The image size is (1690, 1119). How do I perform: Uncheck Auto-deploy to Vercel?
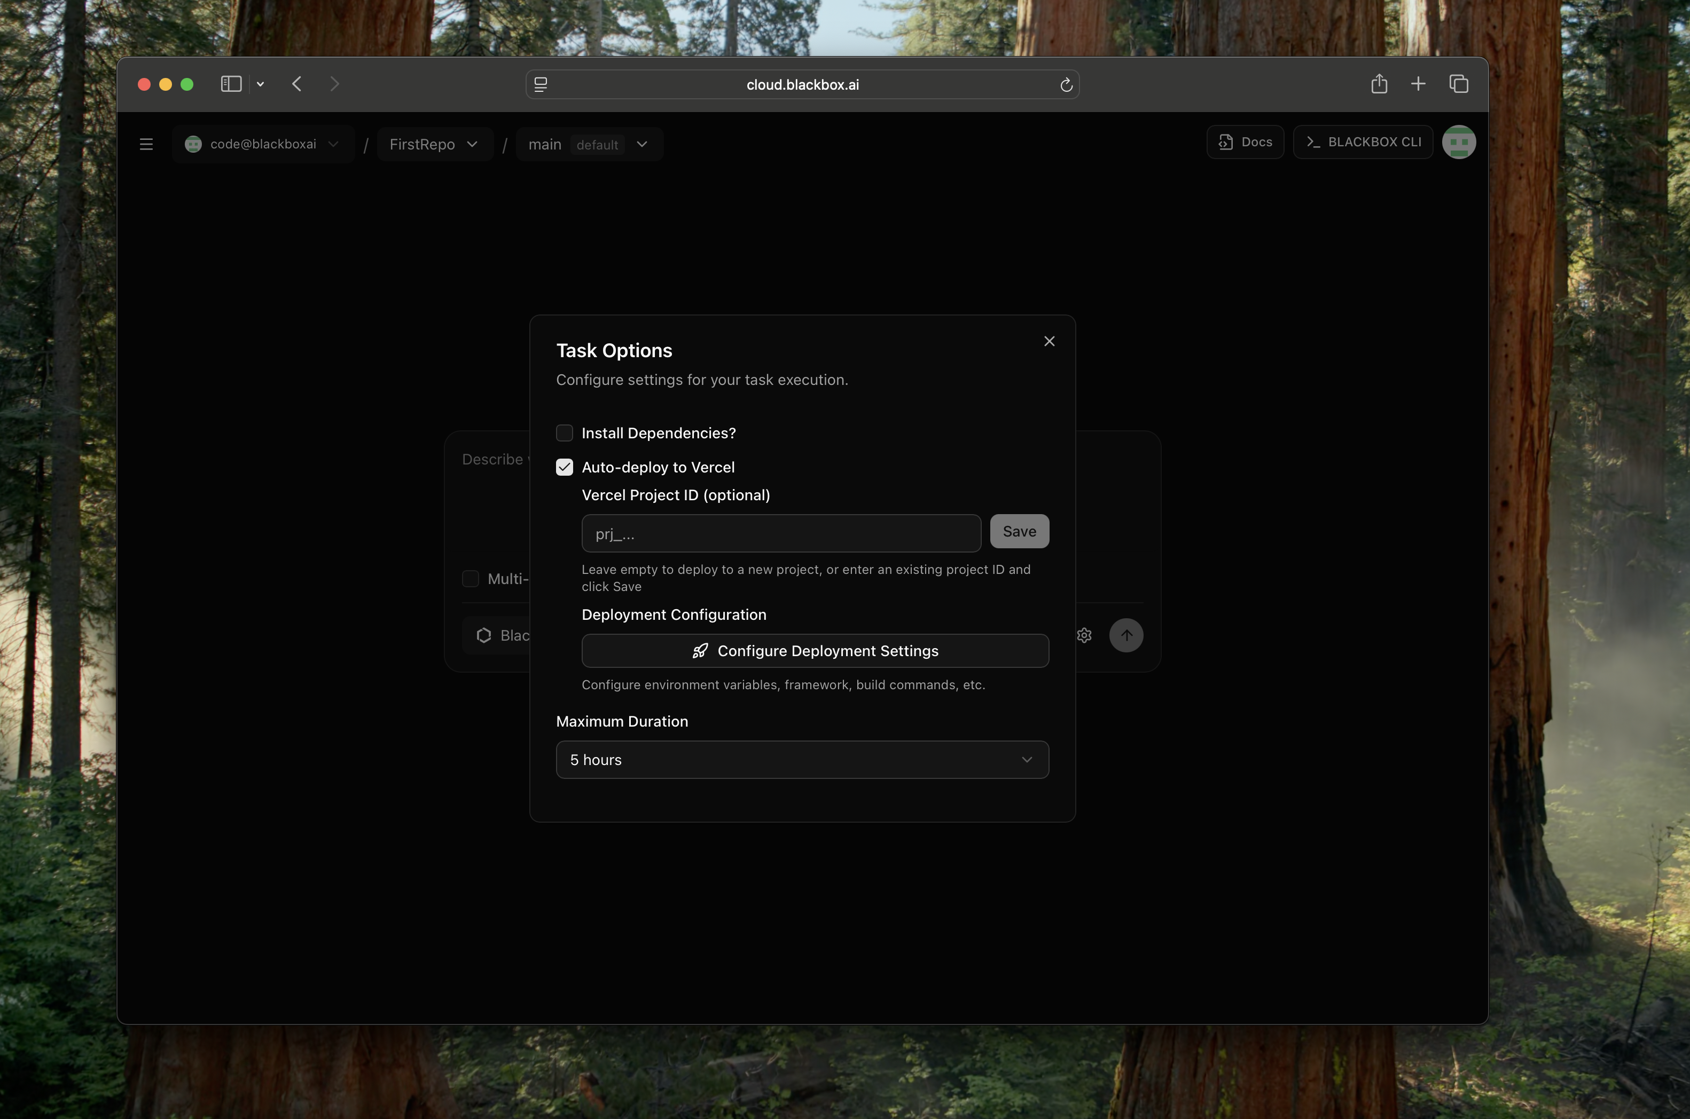564,468
